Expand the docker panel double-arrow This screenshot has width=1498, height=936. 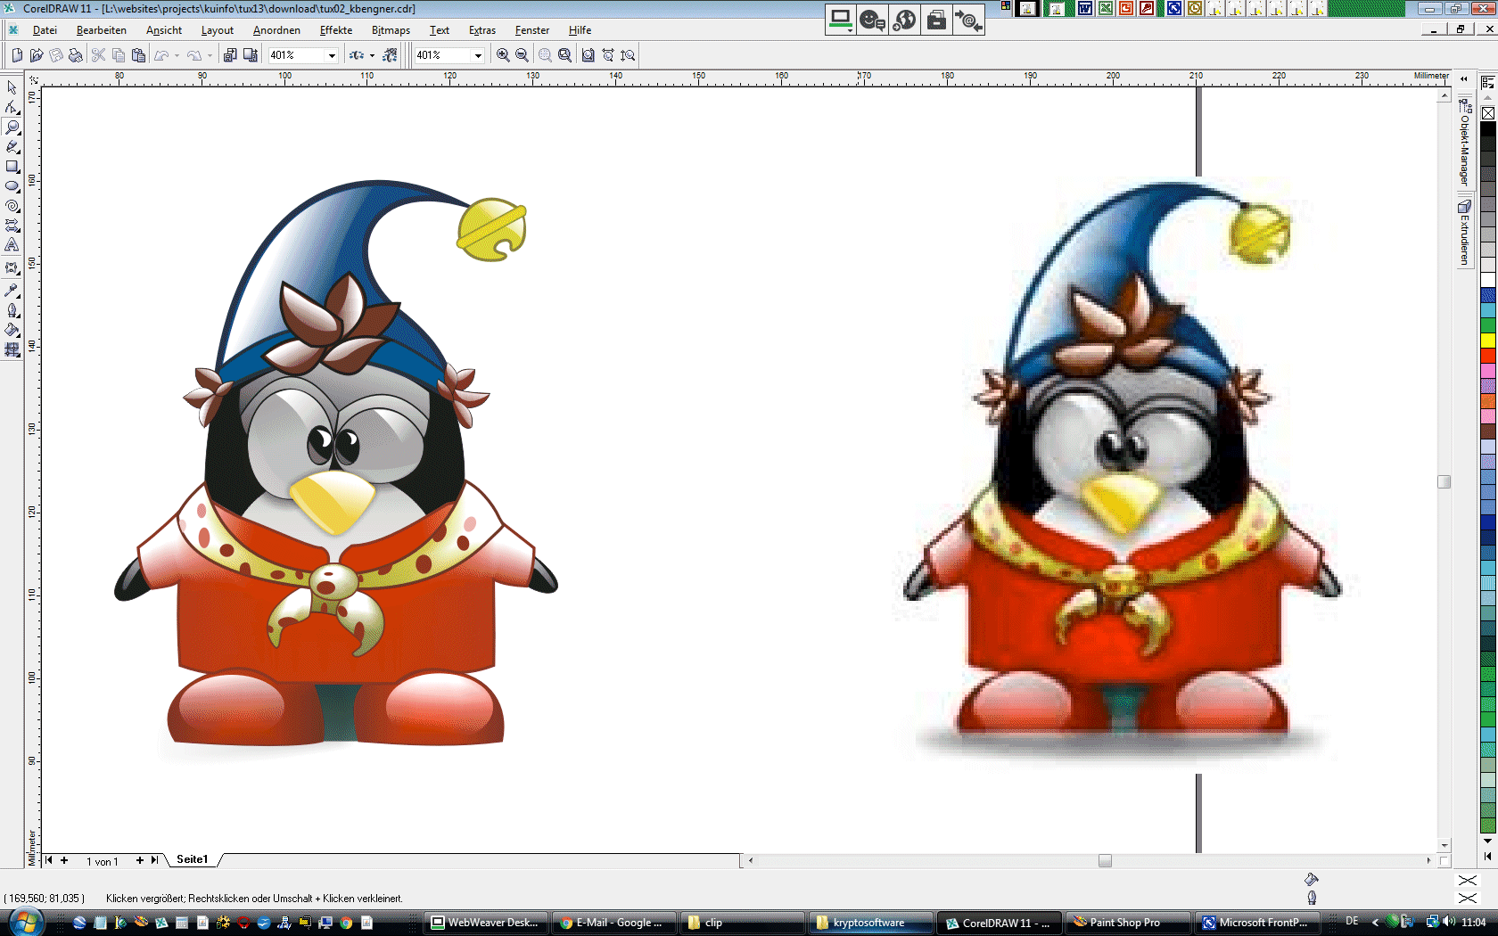[1463, 79]
